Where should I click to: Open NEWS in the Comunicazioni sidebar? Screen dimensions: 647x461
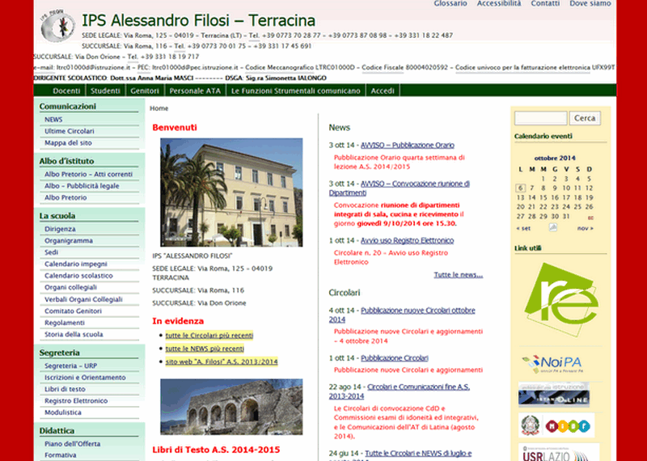[x=53, y=119]
